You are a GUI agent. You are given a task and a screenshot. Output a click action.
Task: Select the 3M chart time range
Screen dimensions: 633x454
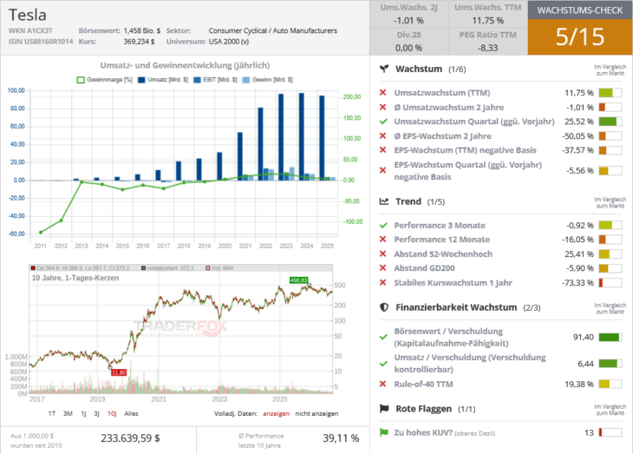coord(68,413)
